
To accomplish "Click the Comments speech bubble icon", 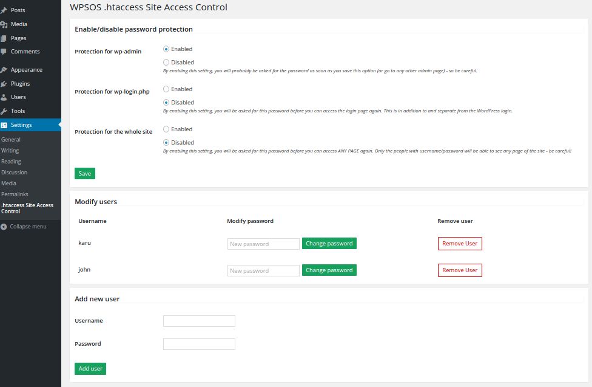I will click(4, 52).
